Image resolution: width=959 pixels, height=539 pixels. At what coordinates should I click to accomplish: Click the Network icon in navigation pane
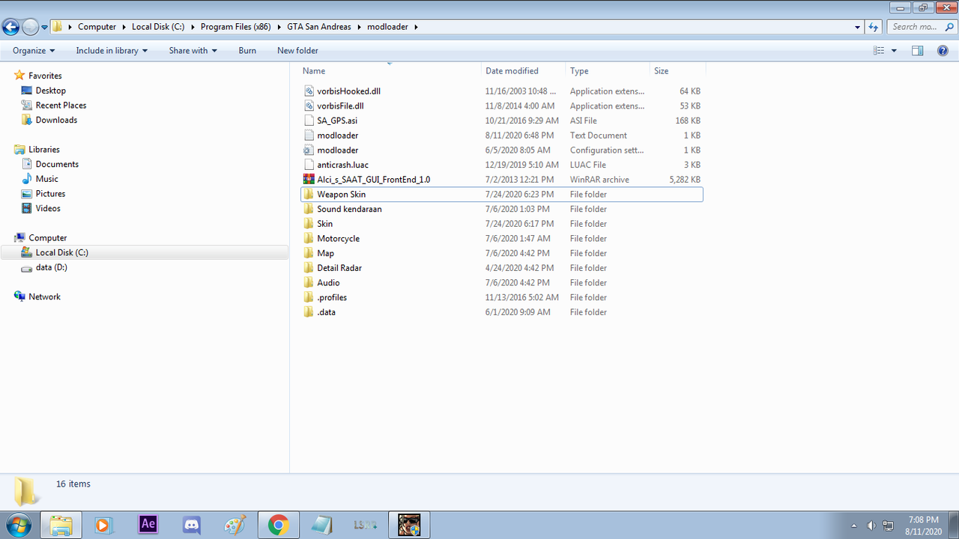pyautogui.click(x=19, y=297)
